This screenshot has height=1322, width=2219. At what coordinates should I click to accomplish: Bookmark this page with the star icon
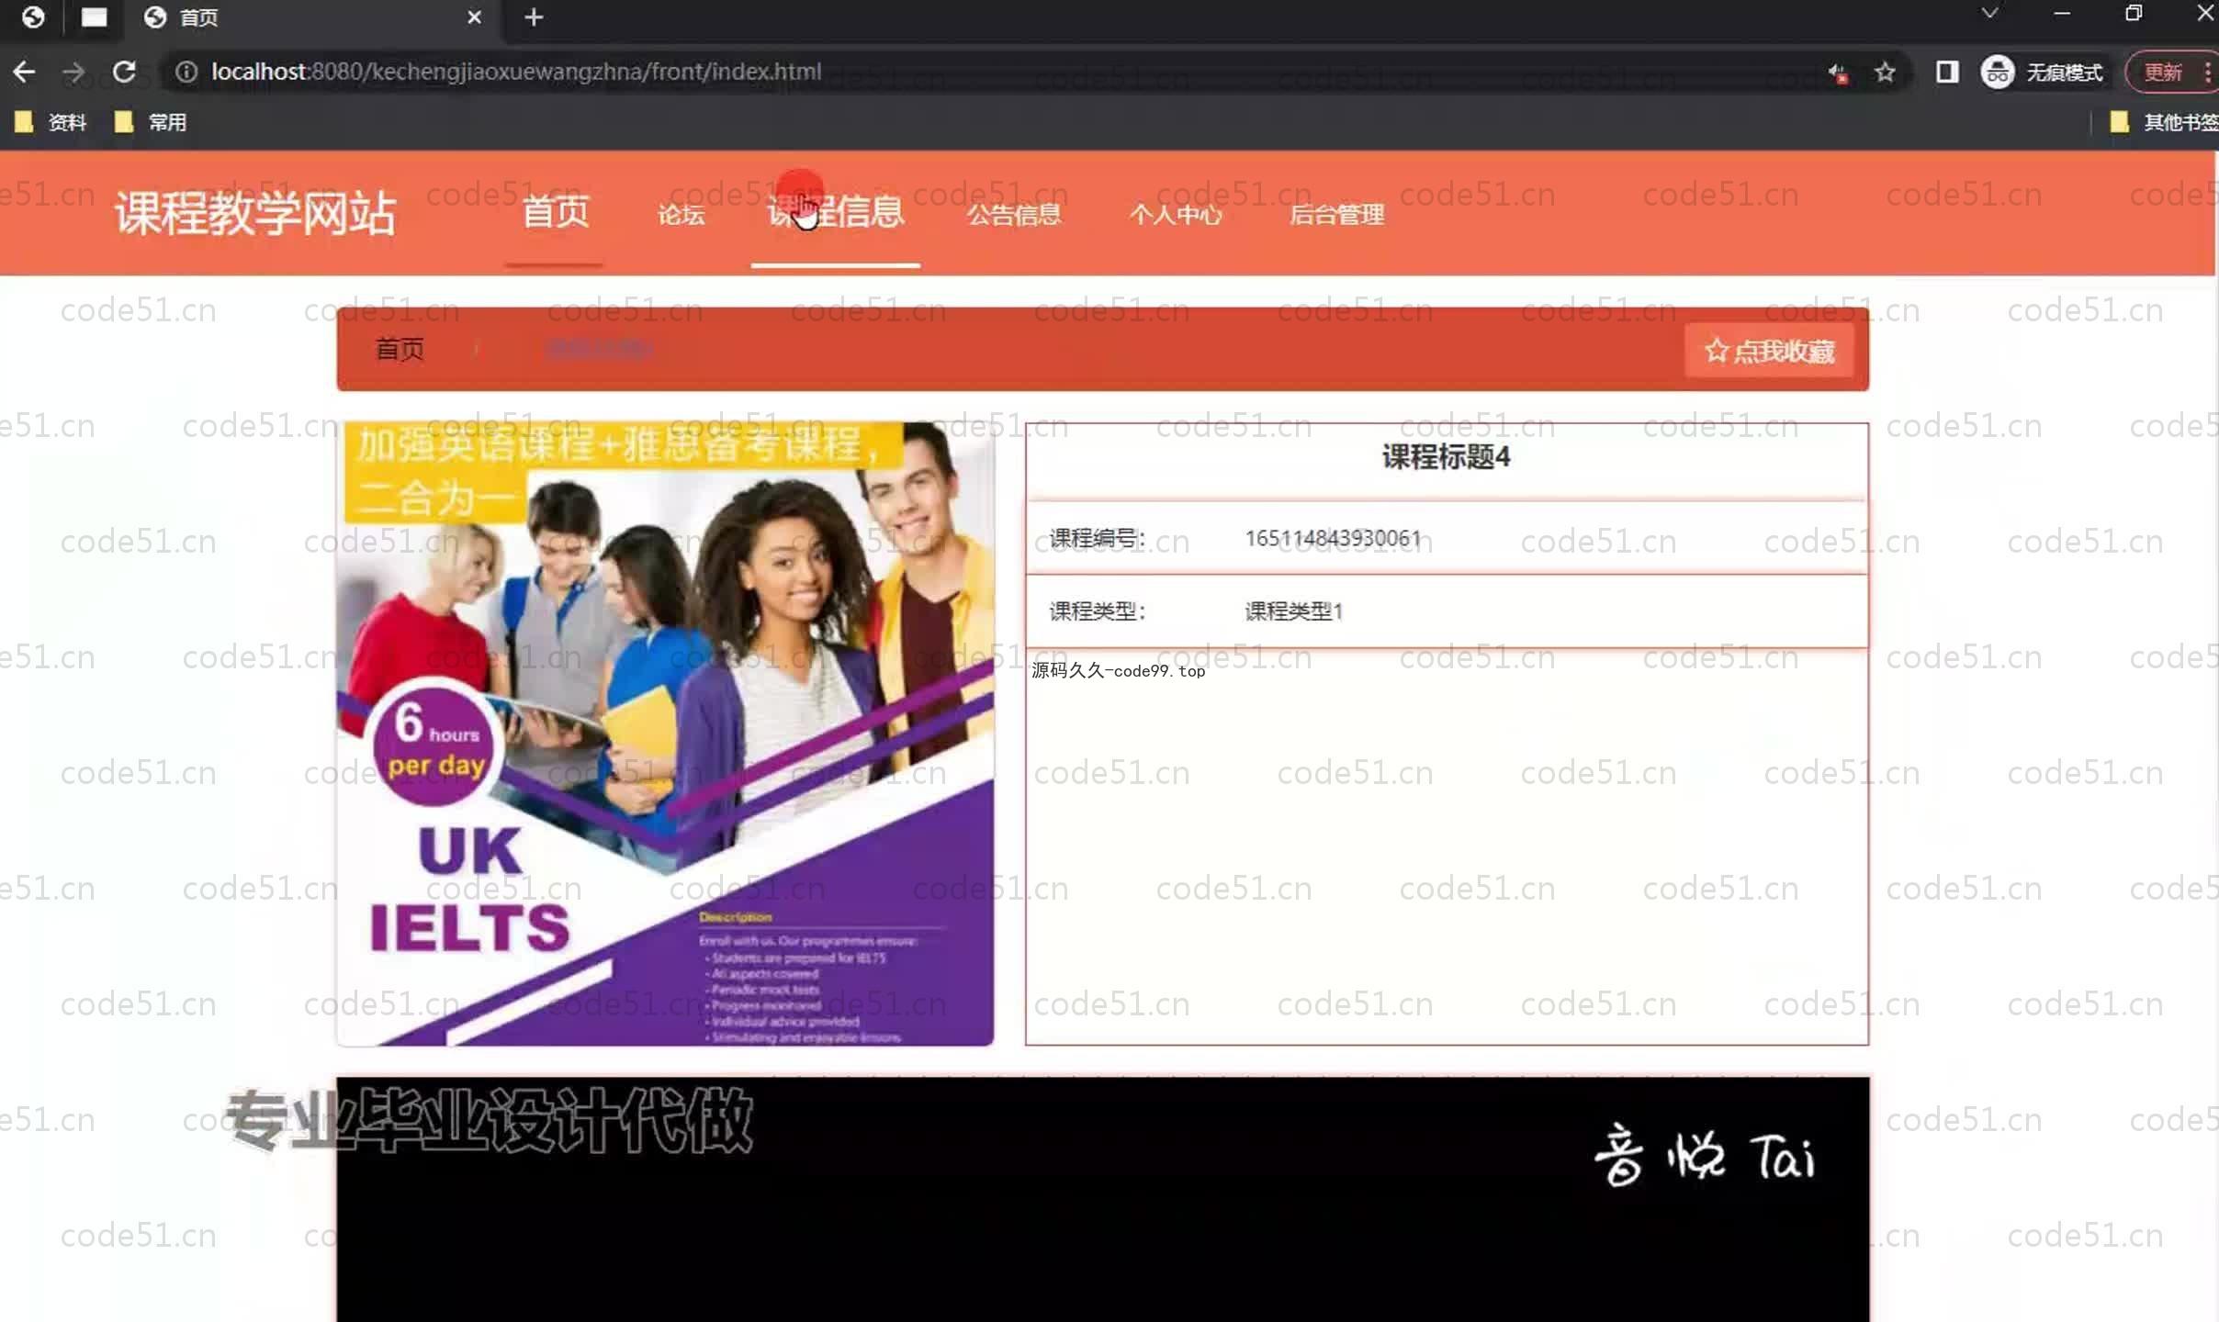click(x=1885, y=72)
